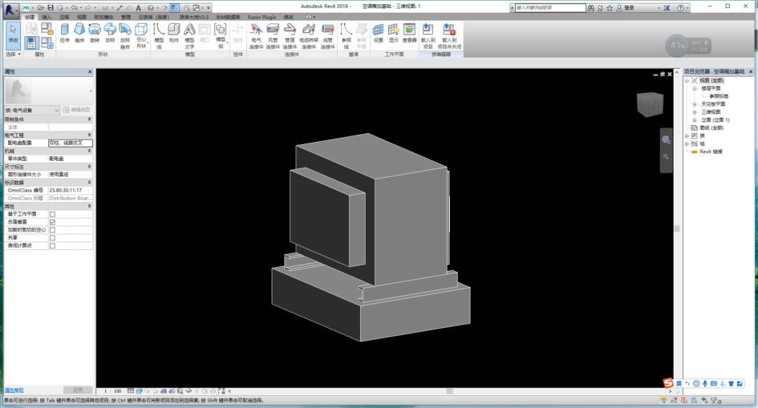Open the 管理 (Manage) ribbon tab

tap(126, 17)
